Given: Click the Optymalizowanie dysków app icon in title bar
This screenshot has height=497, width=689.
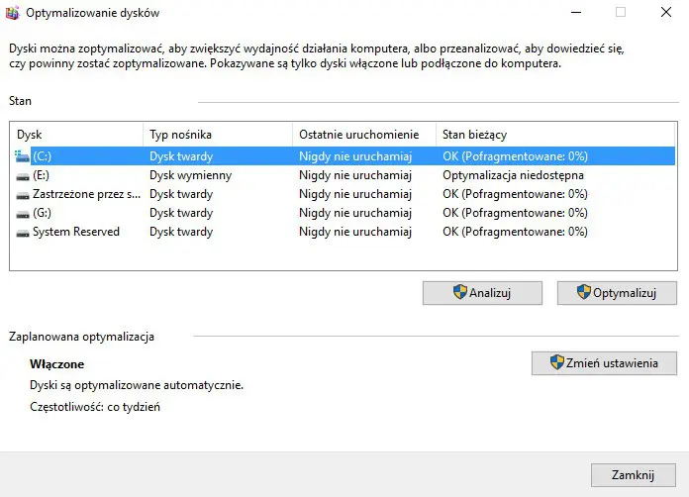Looking at the screenshot, I should [x=12, y=13].
